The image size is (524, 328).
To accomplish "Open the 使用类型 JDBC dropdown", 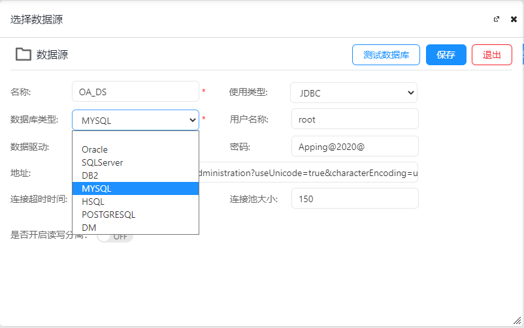I will (x=353, y=93).
